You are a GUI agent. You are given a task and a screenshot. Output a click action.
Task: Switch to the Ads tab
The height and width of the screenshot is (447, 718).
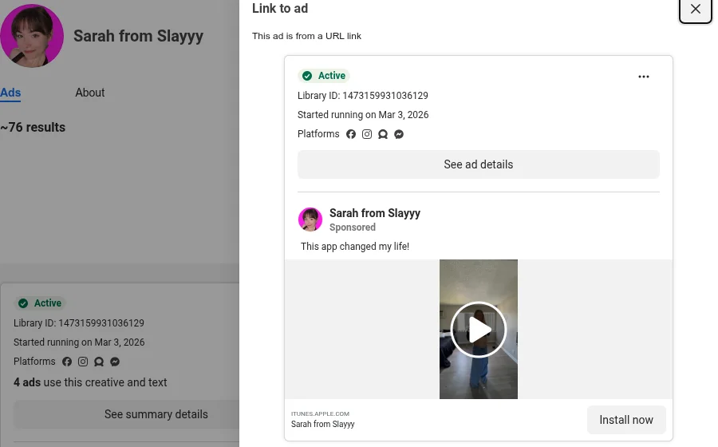click(10, 93)
